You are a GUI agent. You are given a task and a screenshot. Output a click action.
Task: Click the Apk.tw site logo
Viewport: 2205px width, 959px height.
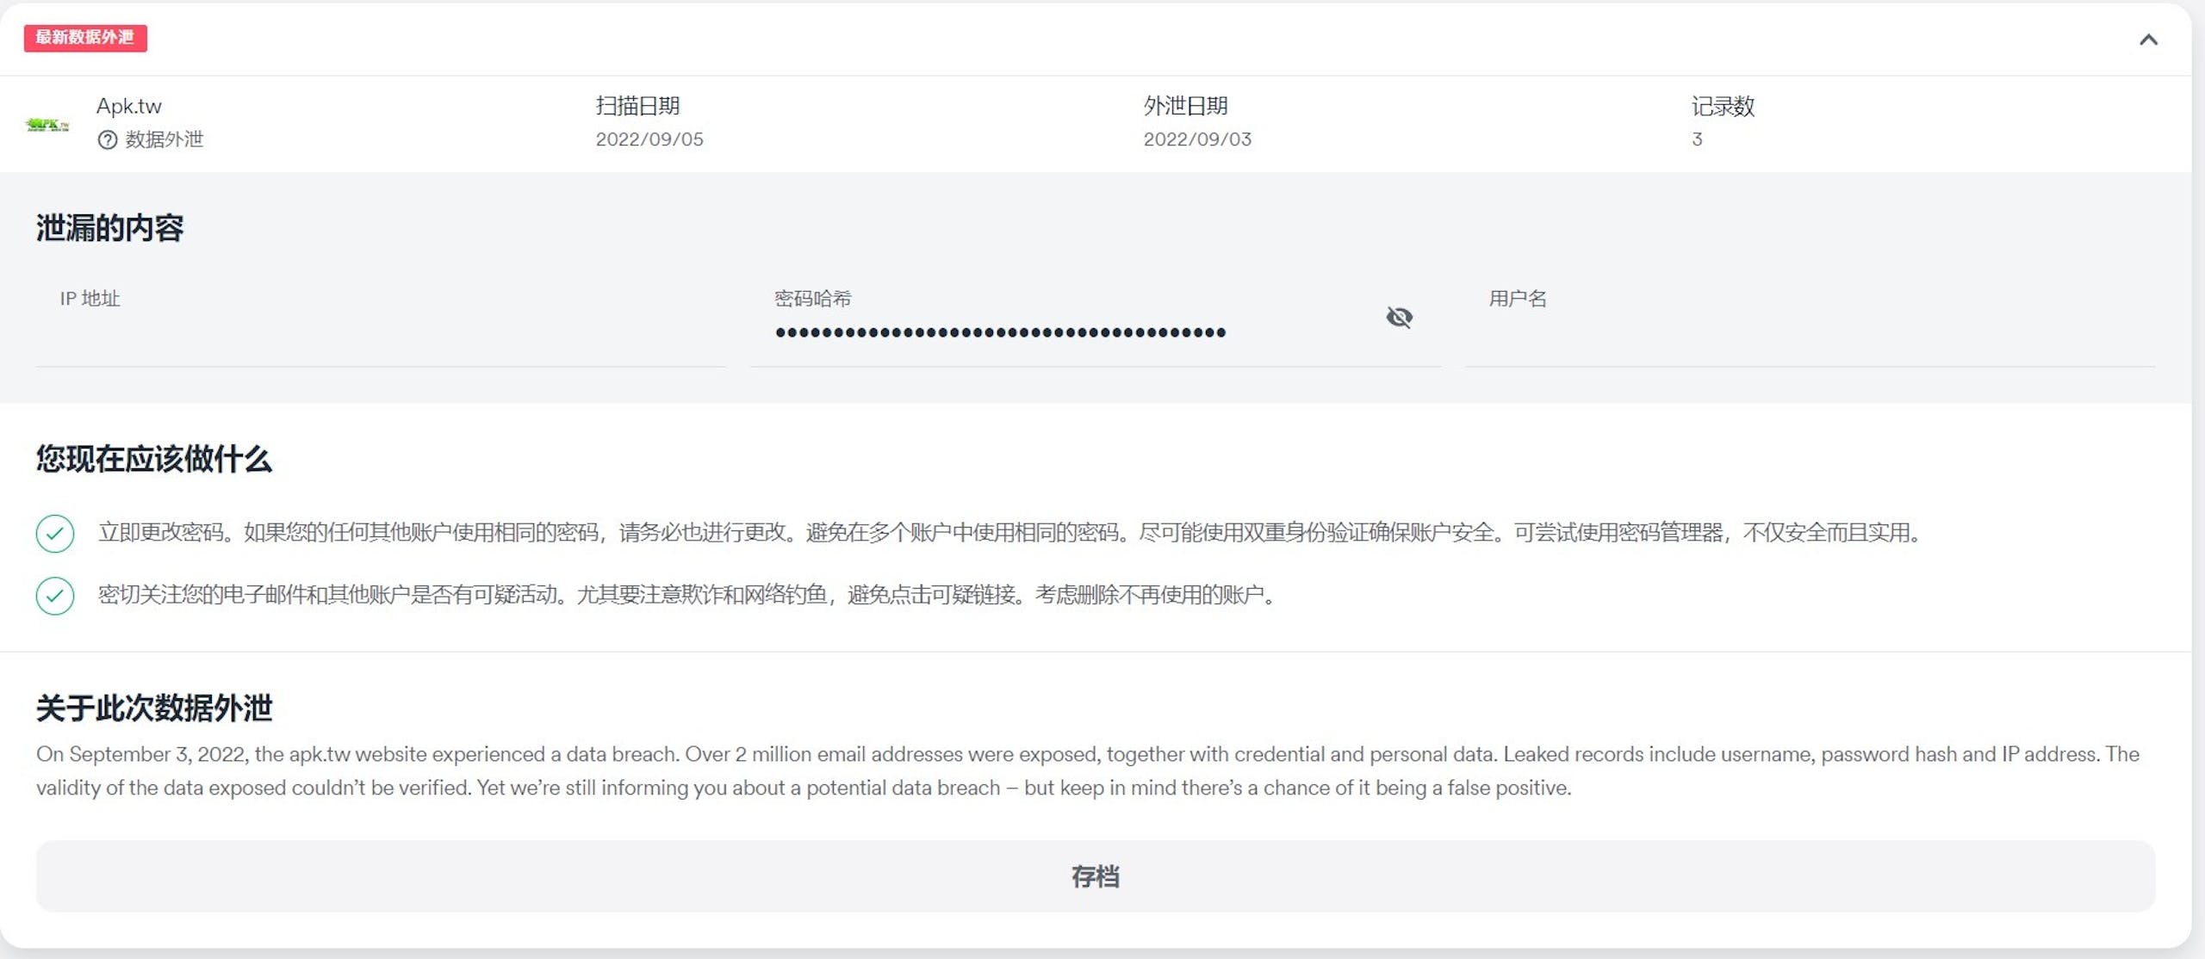pos(47,125)
